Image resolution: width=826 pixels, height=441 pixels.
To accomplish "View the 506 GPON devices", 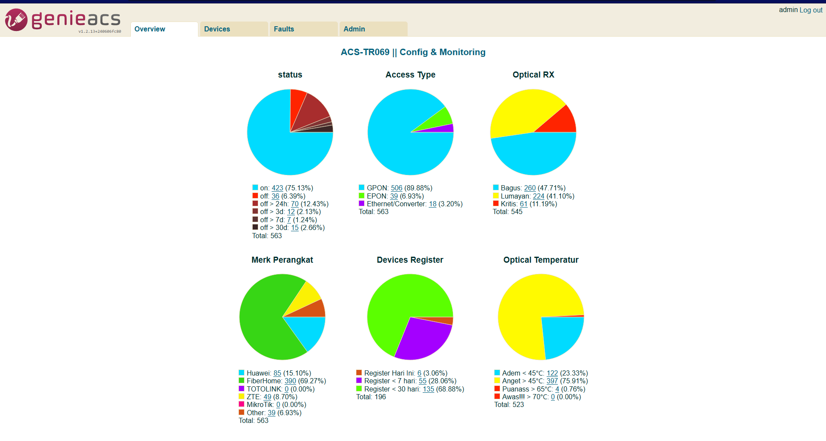I will coord(396,188).
